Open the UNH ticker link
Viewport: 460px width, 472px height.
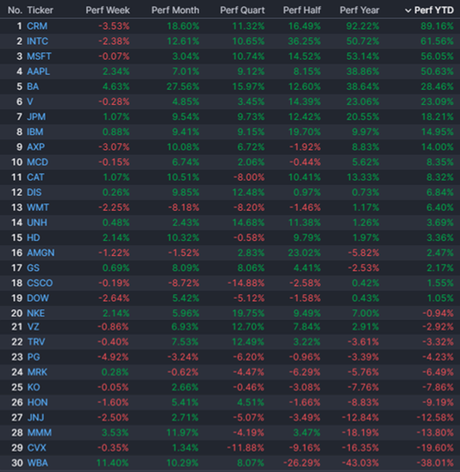pyautogui.click(x=37, y=222)
